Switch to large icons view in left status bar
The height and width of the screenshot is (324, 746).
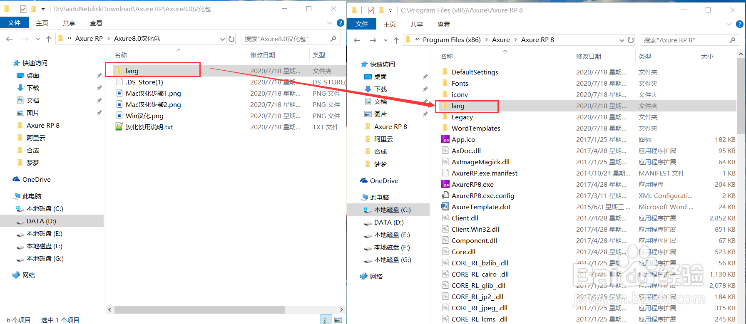(x=338, y=319)
